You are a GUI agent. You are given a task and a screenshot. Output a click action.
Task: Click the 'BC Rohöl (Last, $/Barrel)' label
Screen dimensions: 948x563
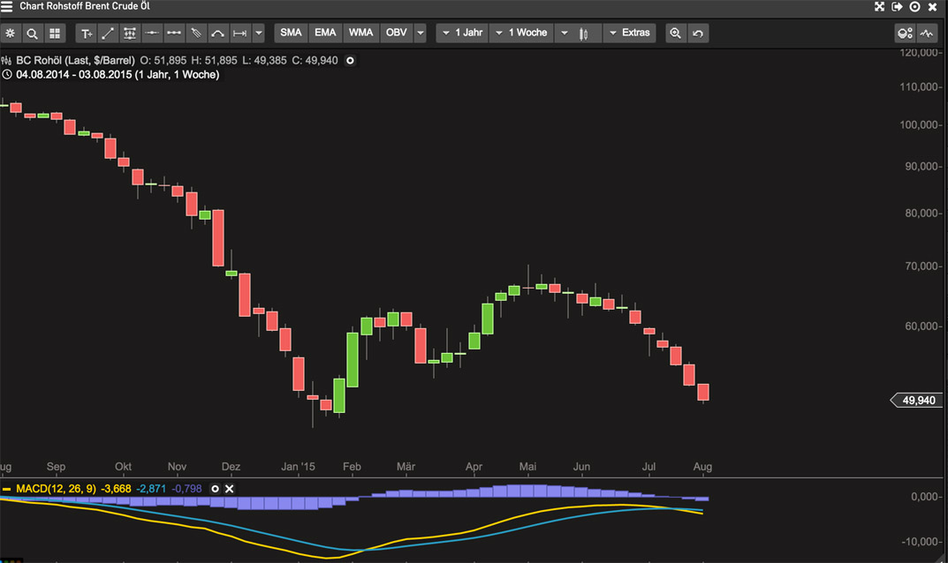76,60
